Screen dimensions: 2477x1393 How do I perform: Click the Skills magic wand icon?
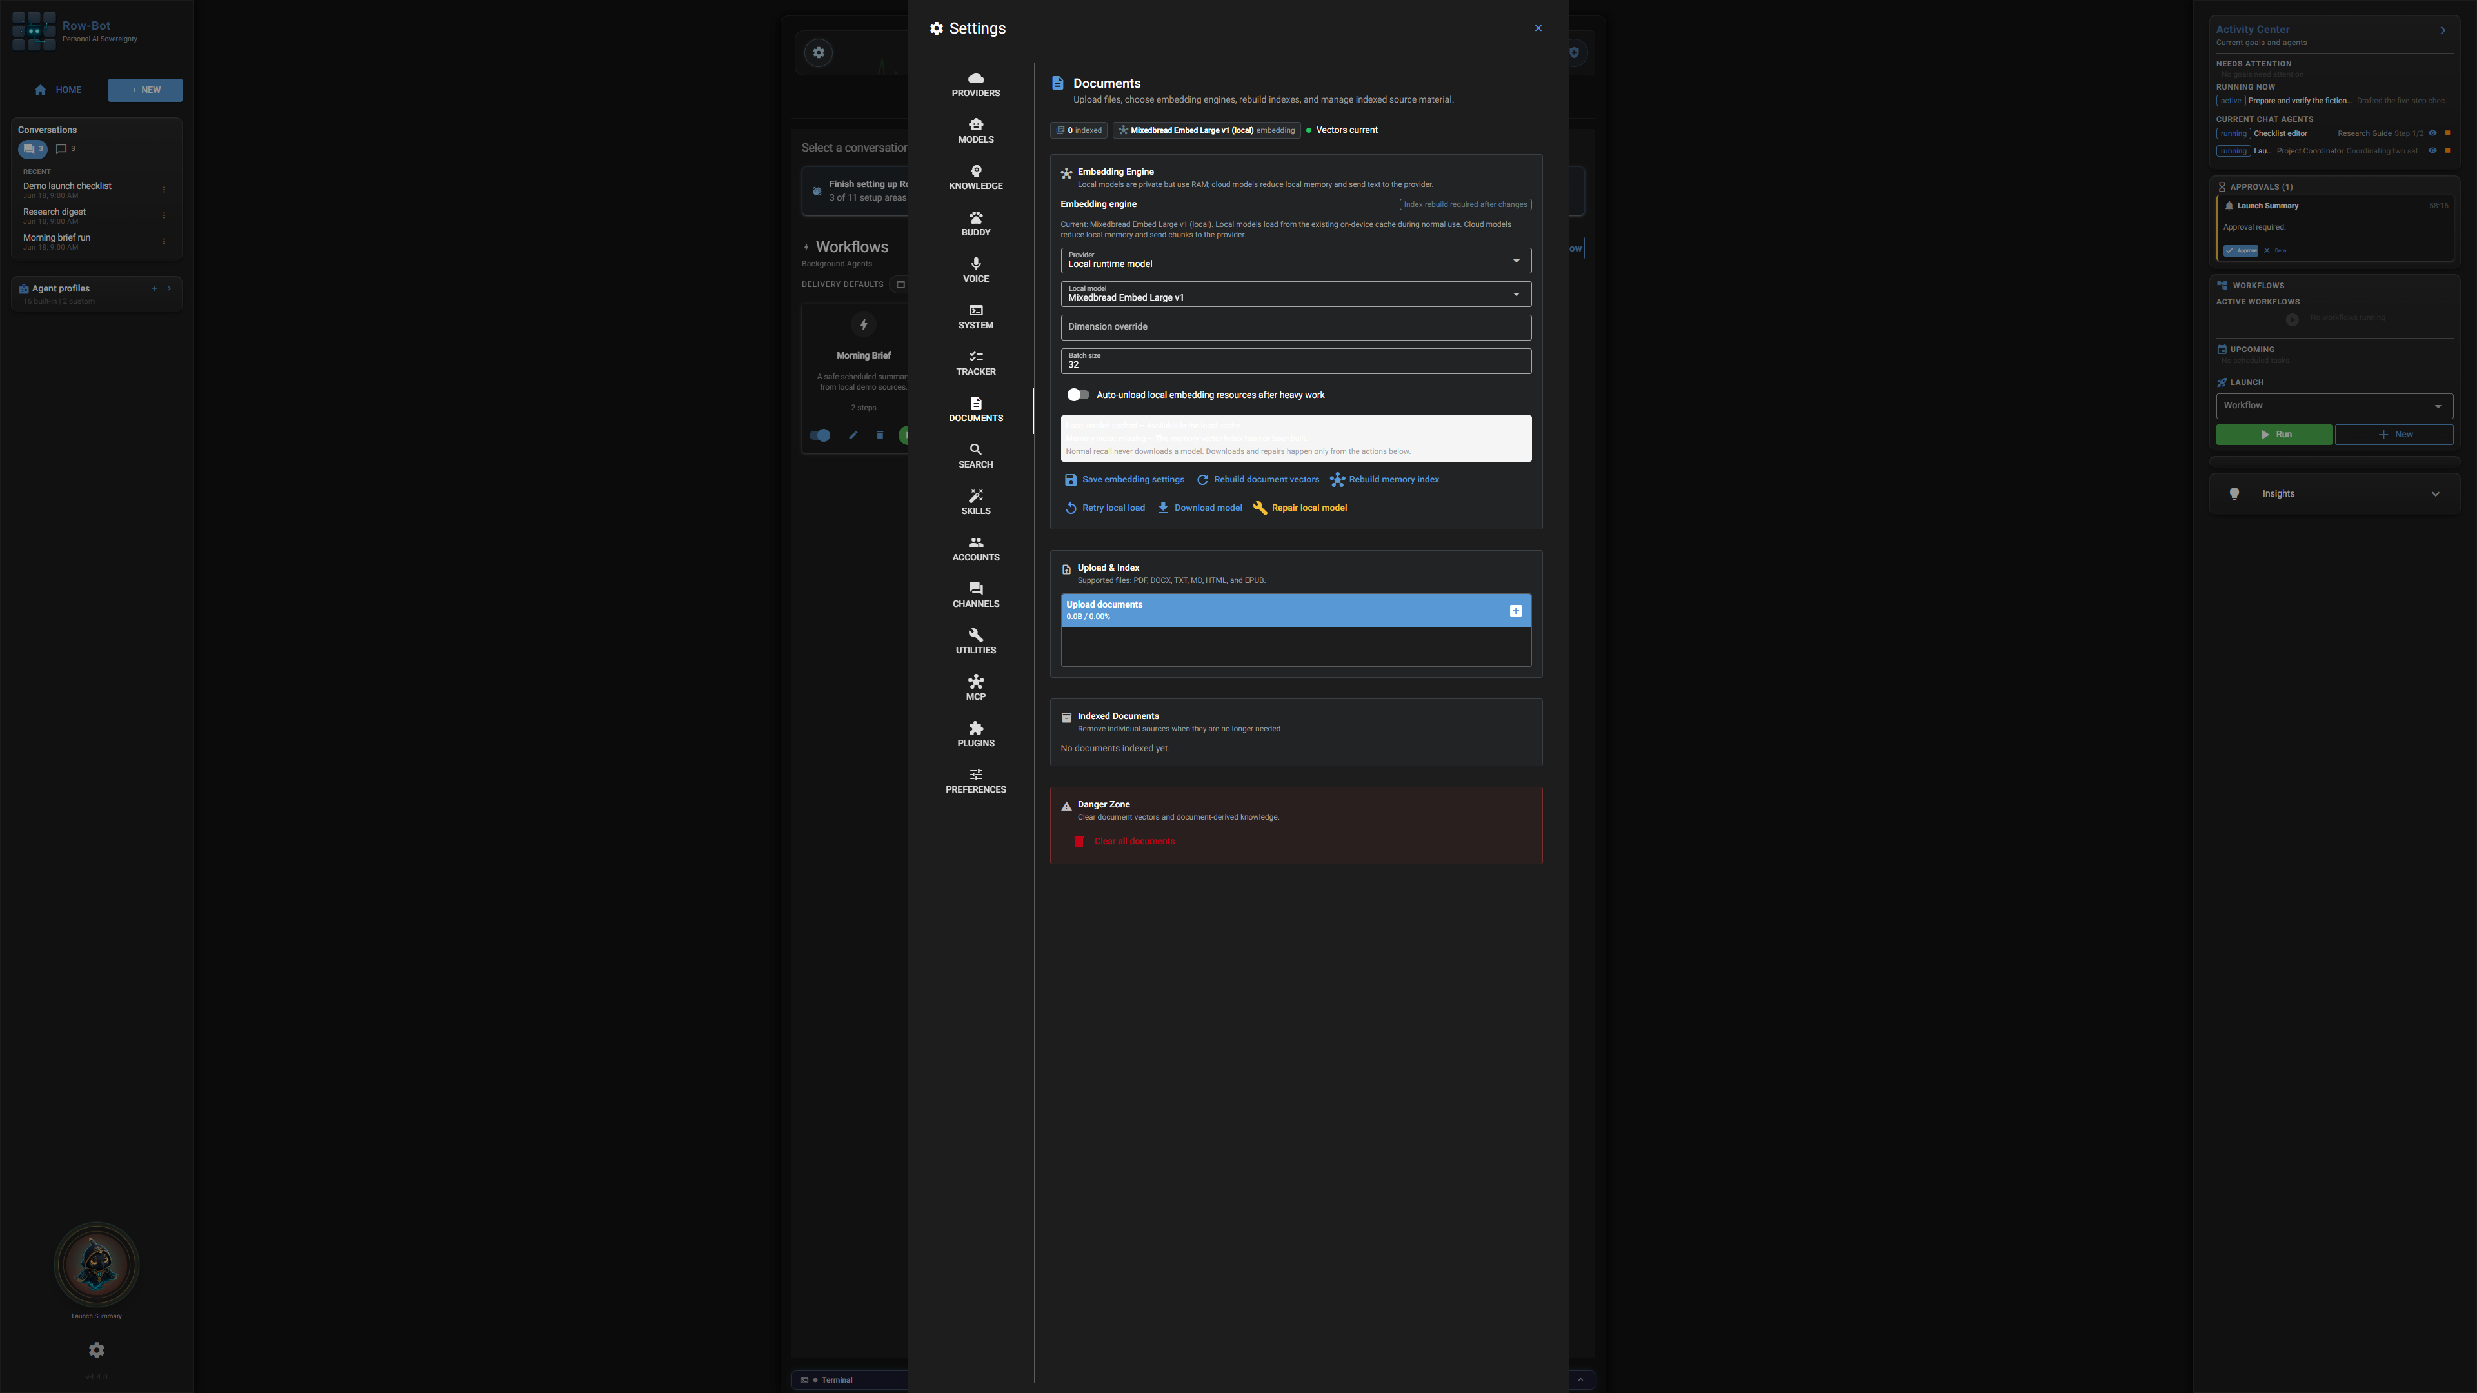point(975,496)
